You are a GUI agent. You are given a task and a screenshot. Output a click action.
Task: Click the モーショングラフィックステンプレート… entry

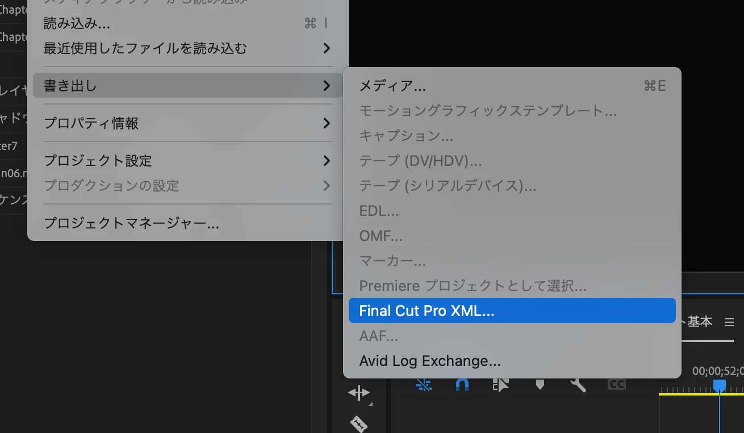512,111
